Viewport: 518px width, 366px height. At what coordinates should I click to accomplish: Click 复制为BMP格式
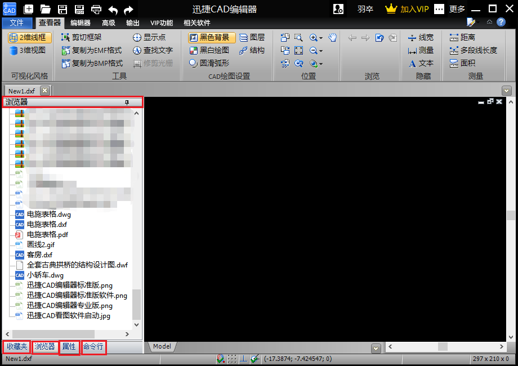click(x=92, y=63)
